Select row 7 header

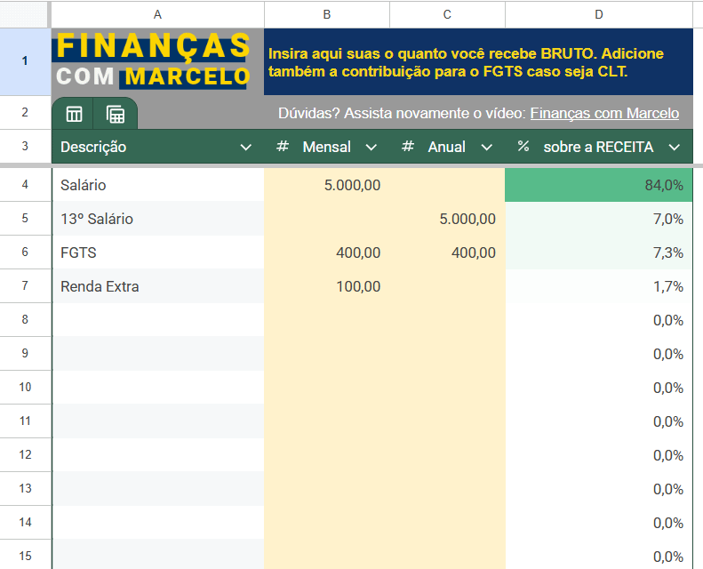coord(25,286)
